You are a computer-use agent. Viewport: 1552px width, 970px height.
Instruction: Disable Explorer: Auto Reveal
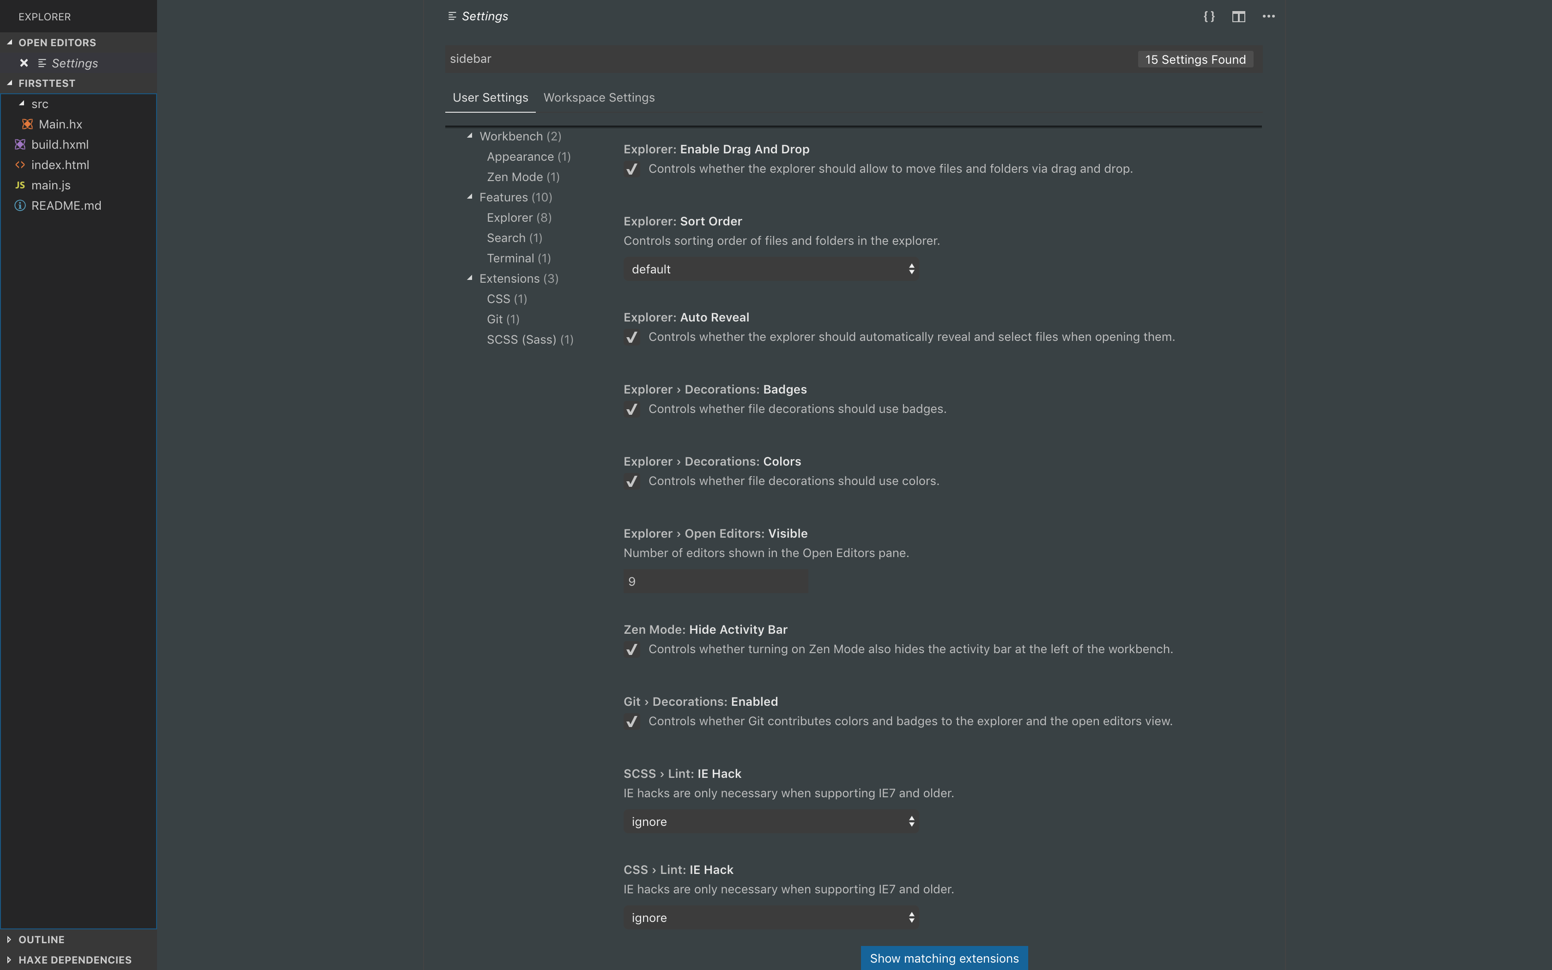click(632, 337)
